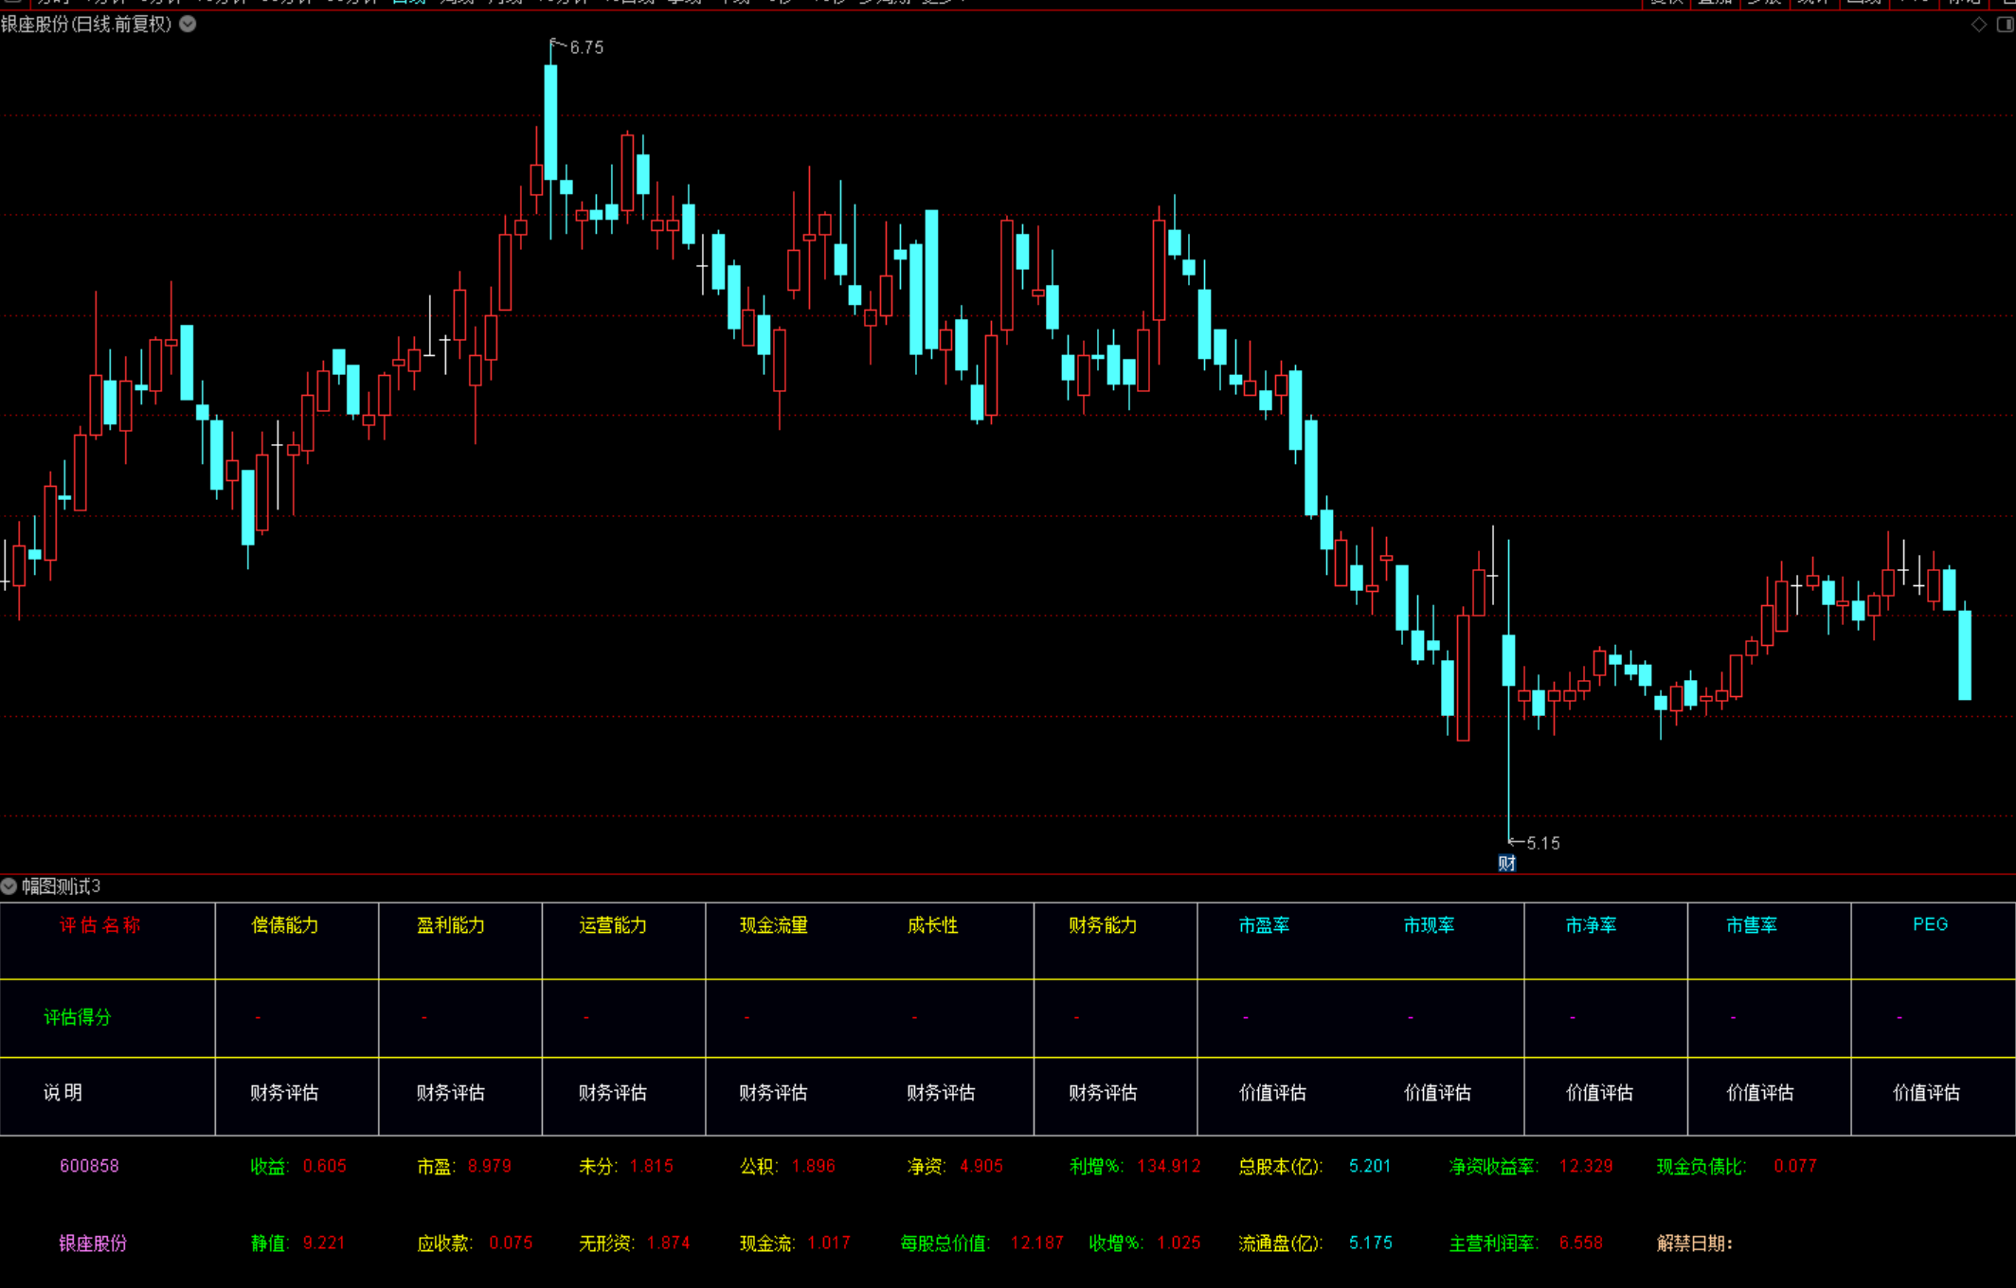Click the 财 financial marker below chart
Screen dimensions: 2016x1288
click(x=1506, y=863)
